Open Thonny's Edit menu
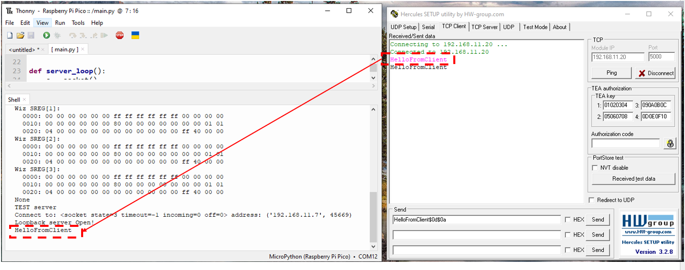The image size is (685, 270). click(25, 23)
